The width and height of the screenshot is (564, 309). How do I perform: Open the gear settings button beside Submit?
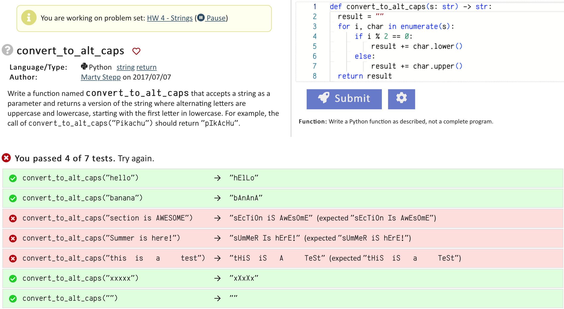coord(401,99)
